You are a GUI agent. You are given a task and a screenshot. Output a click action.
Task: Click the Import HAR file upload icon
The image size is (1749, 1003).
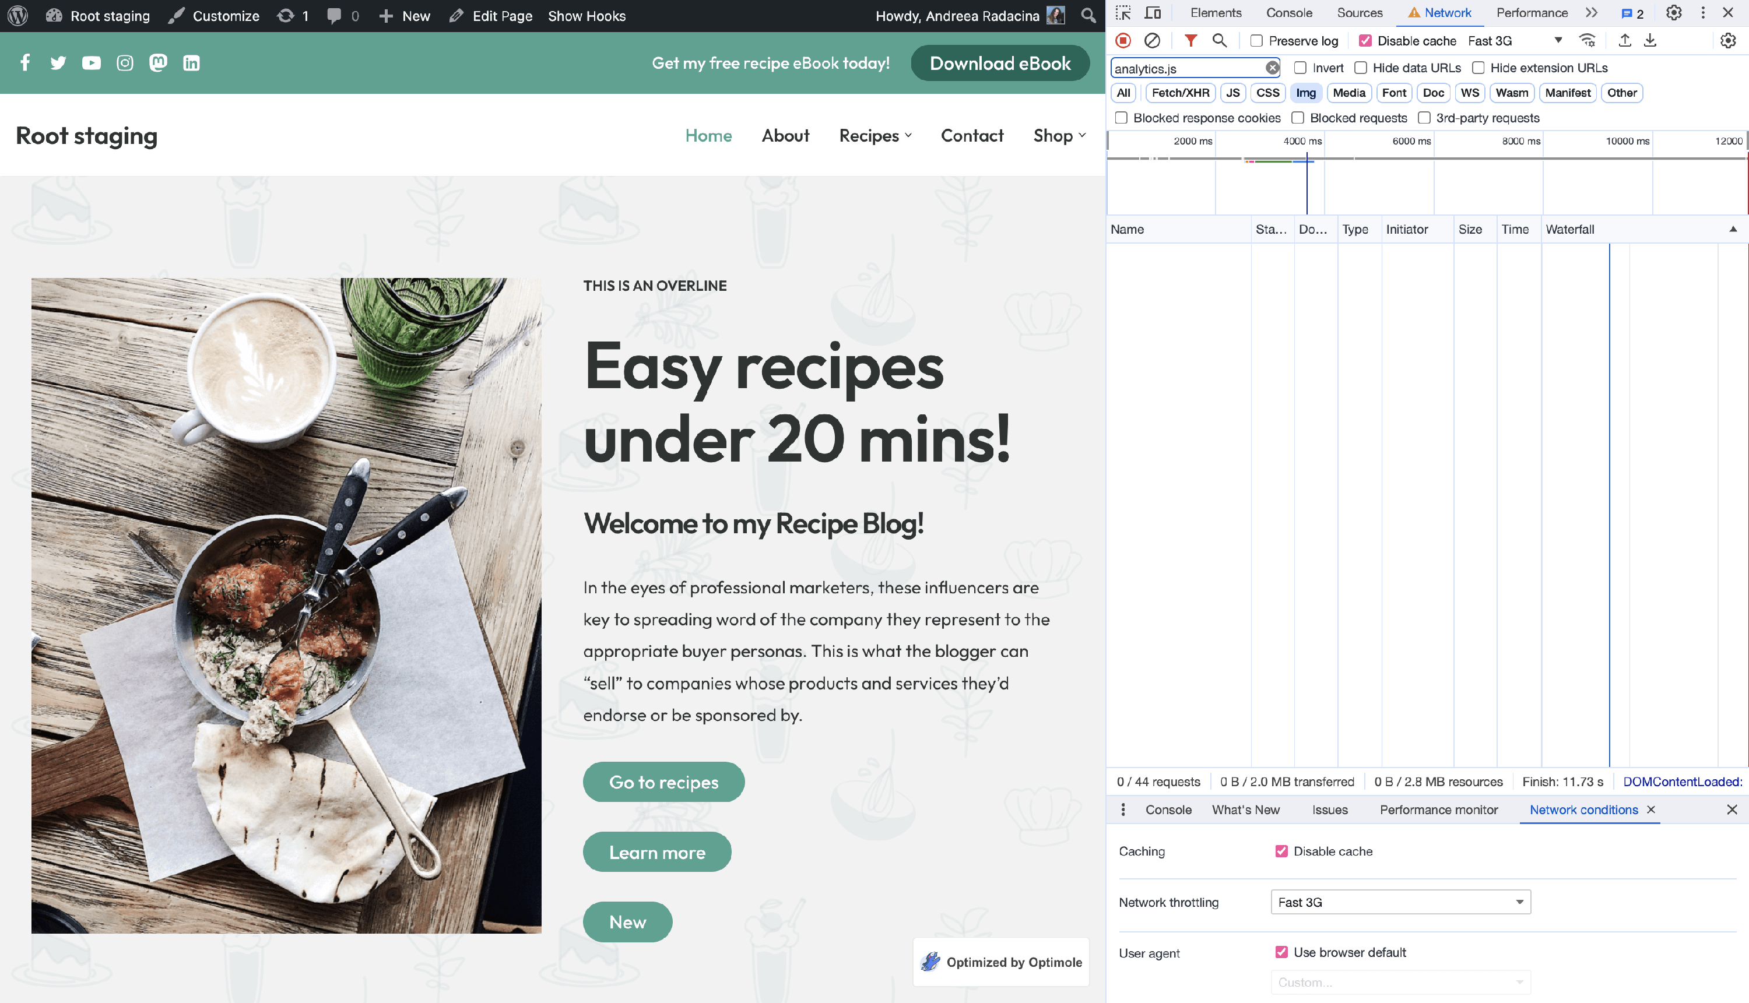[x=1624, y=41]
